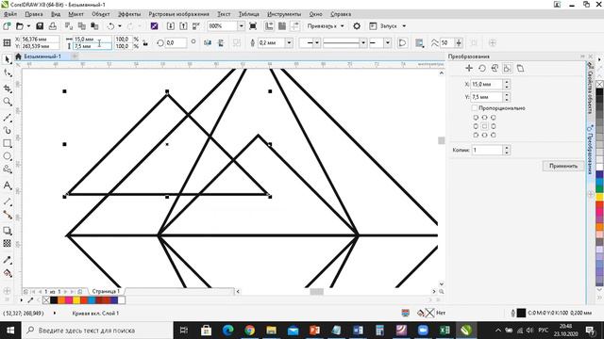Click the Windows search box

click(97, 331)
